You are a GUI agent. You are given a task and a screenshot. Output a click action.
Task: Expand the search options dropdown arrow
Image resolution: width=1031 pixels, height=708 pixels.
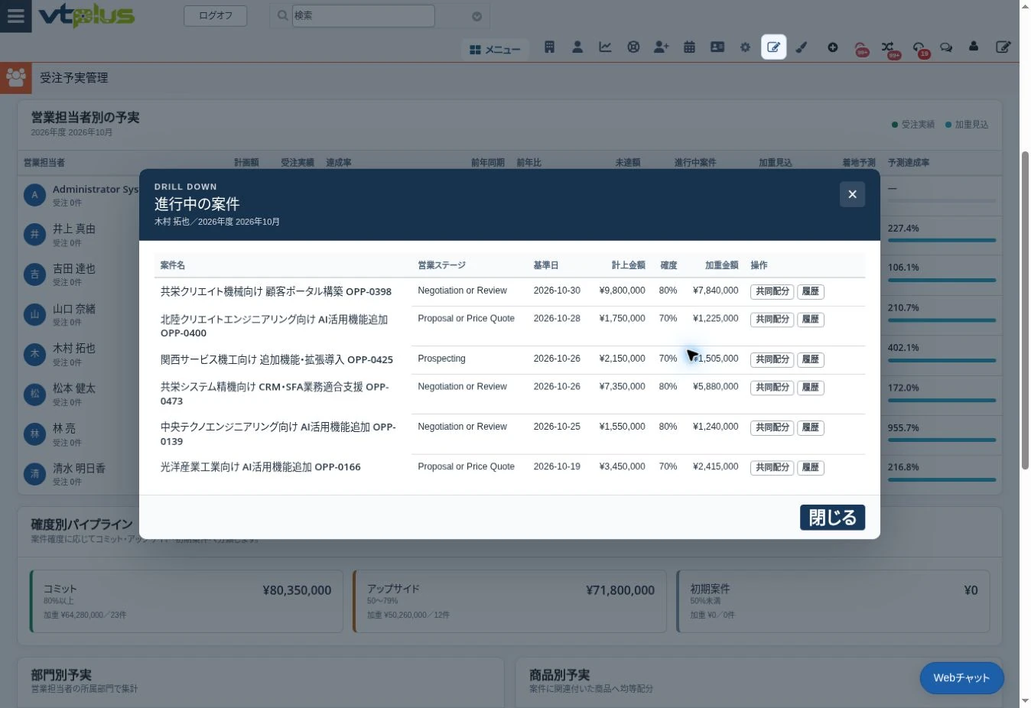pyautogui.click(x=476, y=16)
